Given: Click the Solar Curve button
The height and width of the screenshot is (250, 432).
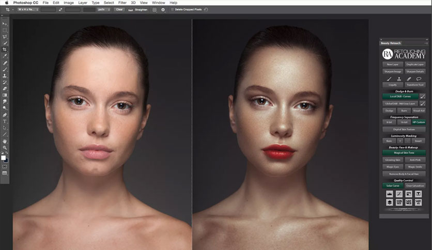Looking at the screenshot, I should (x=393, y=185).
